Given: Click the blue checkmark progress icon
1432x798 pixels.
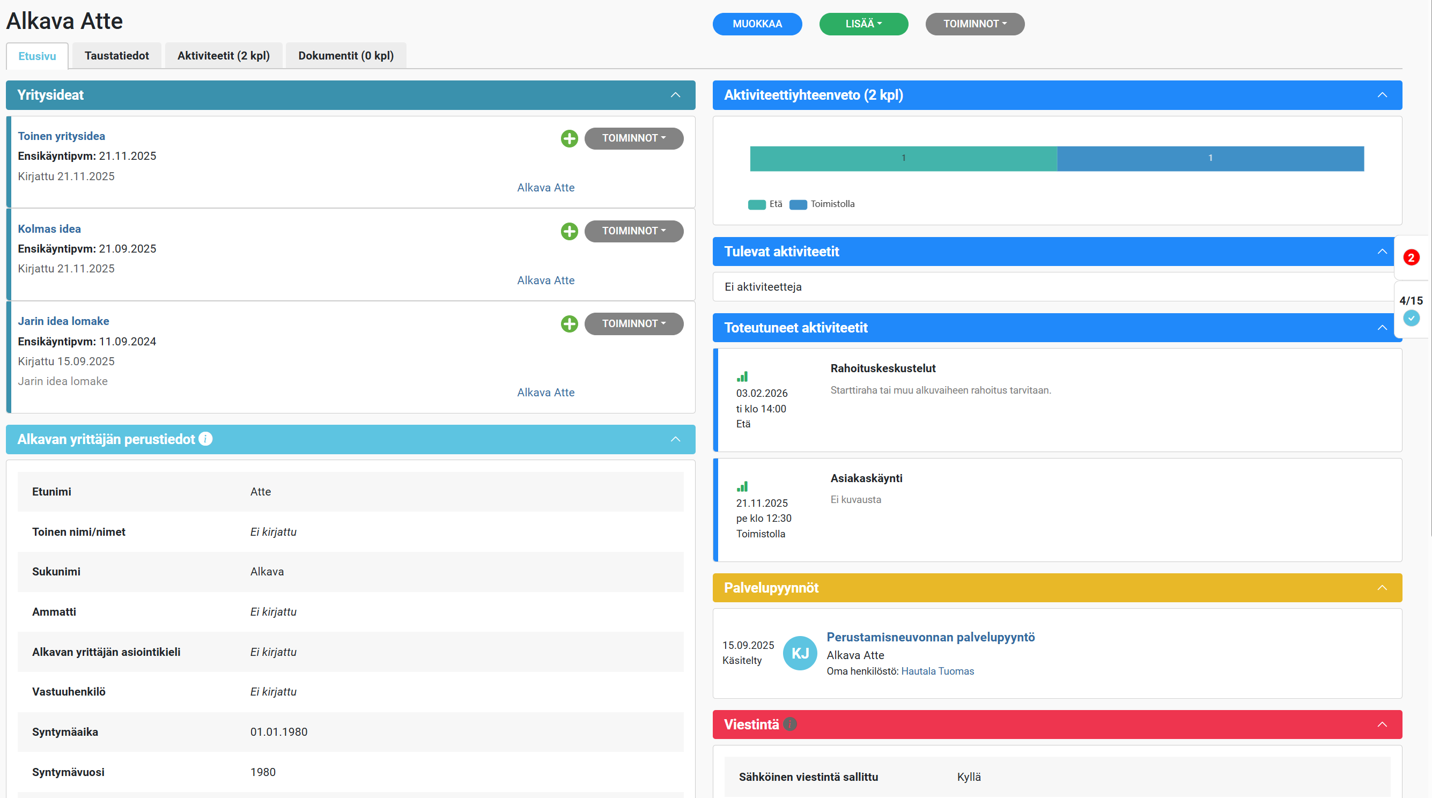Looking at the screenshot, I should coord(1411,318).
